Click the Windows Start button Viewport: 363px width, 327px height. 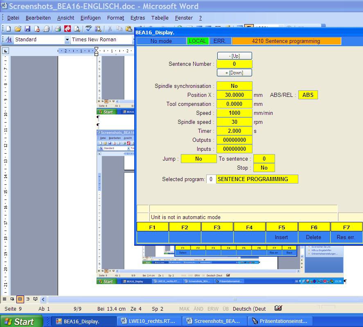pos(22,321)
